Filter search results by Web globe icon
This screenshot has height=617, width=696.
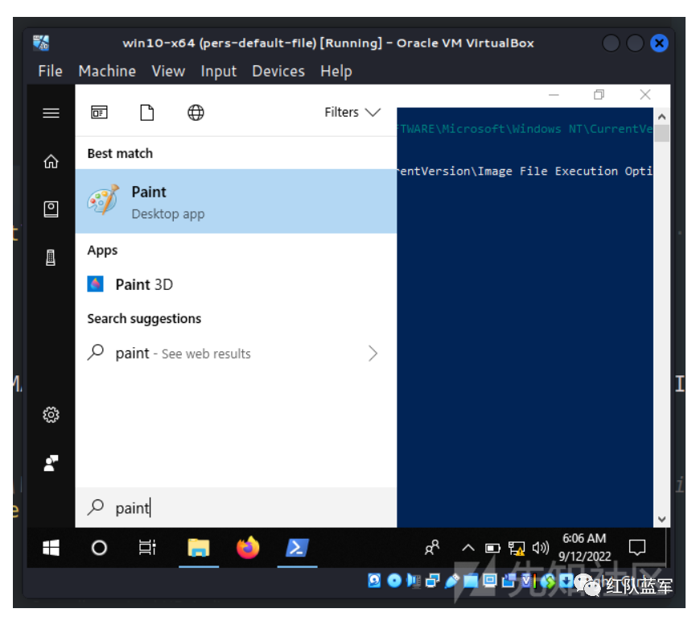pos(196,113)
